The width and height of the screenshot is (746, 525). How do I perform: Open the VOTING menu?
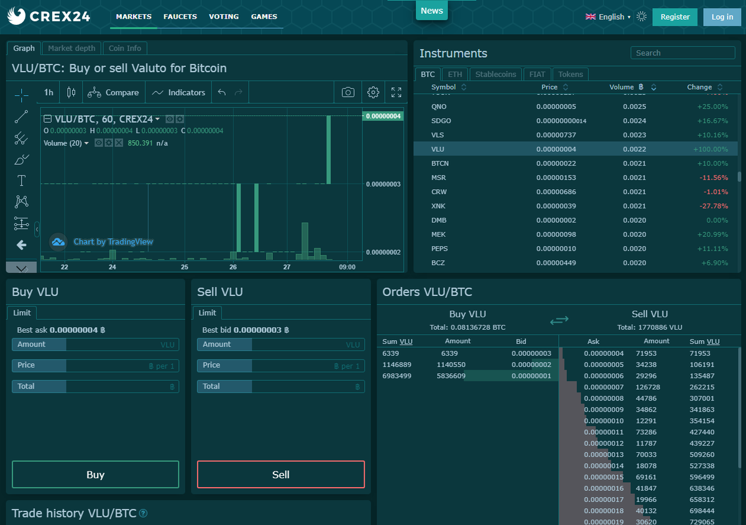click(224, 17)
